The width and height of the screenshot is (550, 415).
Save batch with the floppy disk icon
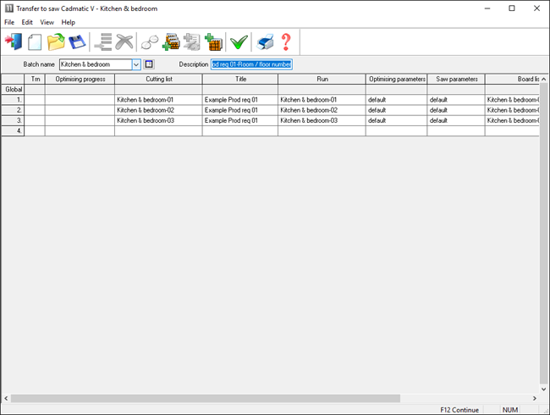click(77, 41)
